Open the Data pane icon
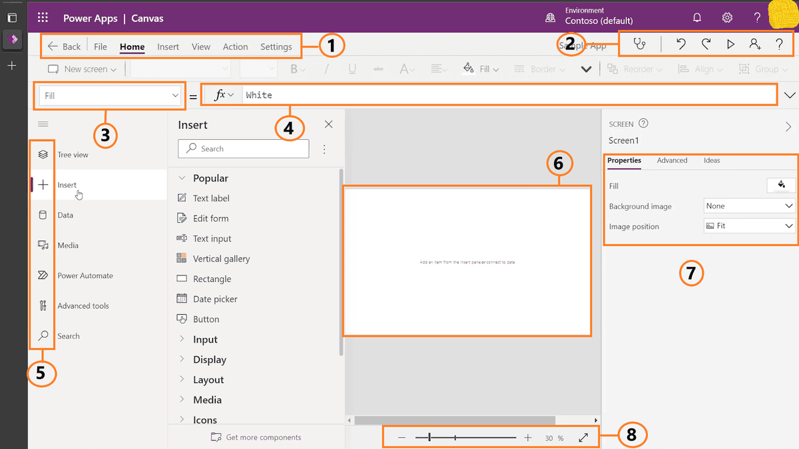The width and height of the screenshot is (799, 449). click(43, 215)
